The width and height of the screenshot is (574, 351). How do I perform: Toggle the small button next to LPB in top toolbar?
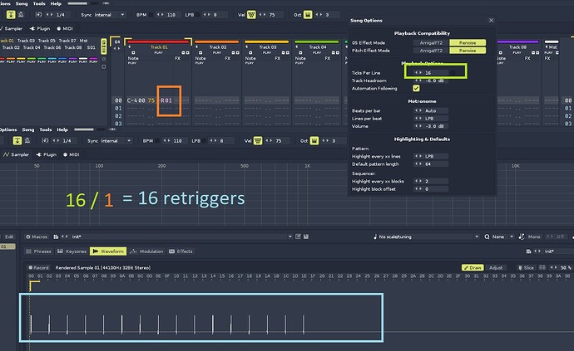[198, 15]
